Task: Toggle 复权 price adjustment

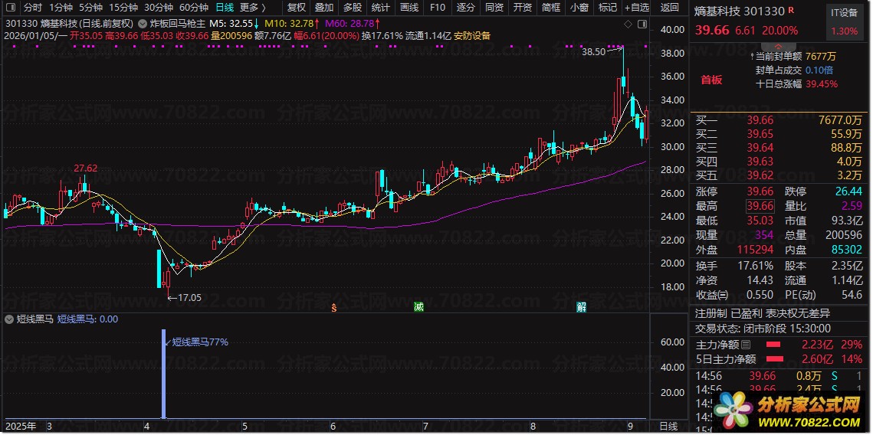Action: pos(296,8)
